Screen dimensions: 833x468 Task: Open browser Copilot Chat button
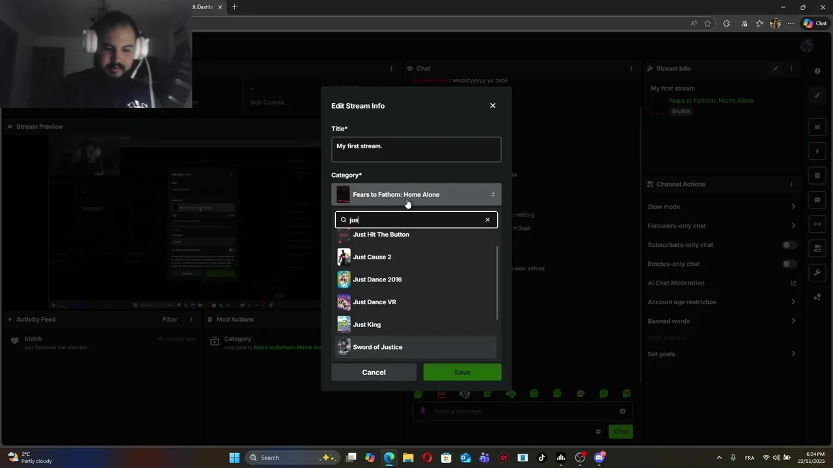pyautogui.click(x=815, y=23)
